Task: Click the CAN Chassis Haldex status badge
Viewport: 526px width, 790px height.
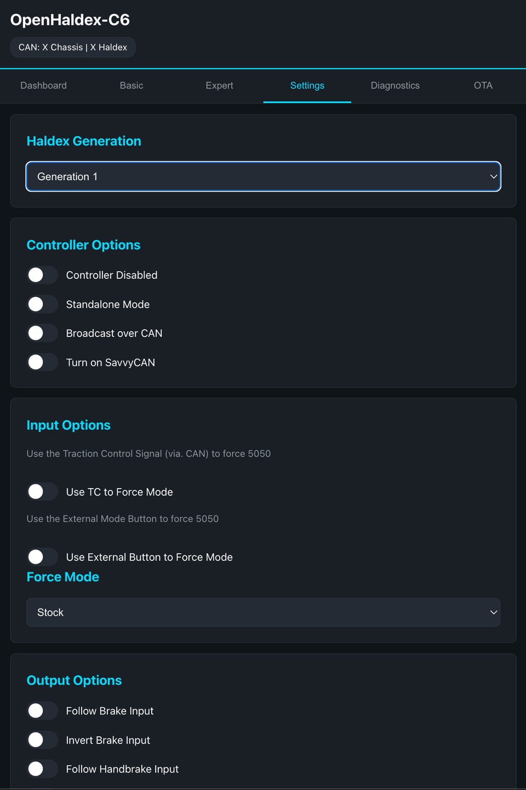Action: point(73,47)
